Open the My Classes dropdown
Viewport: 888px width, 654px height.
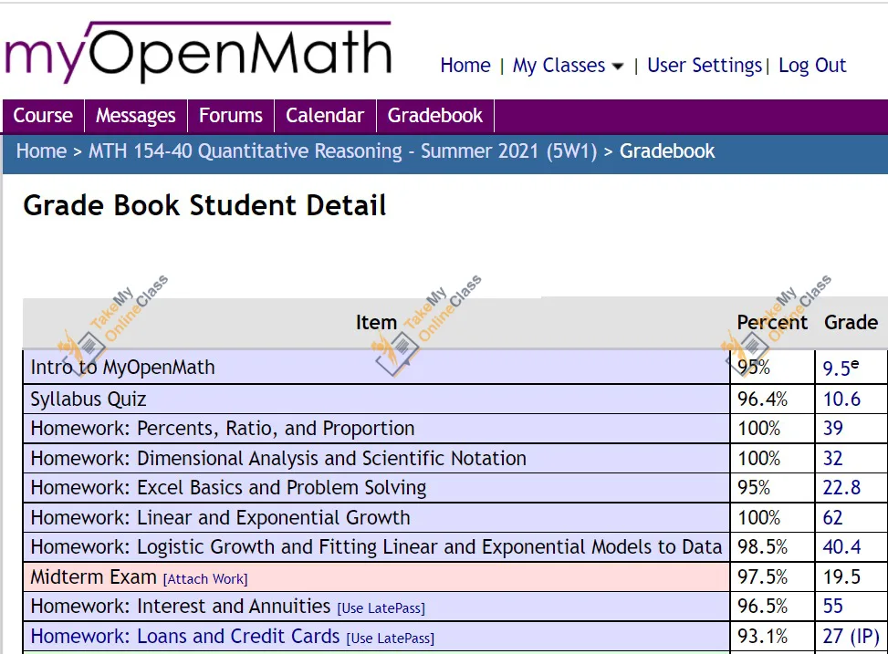click(559, 65)
